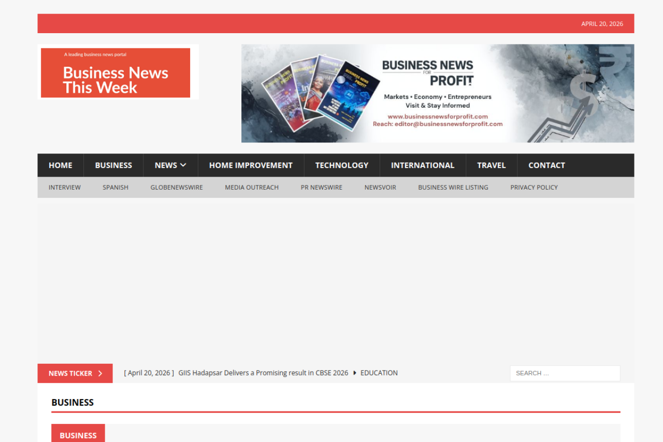Open the INTERVIEW submenu link
The image size is (663, 442).
coord(65,188)
